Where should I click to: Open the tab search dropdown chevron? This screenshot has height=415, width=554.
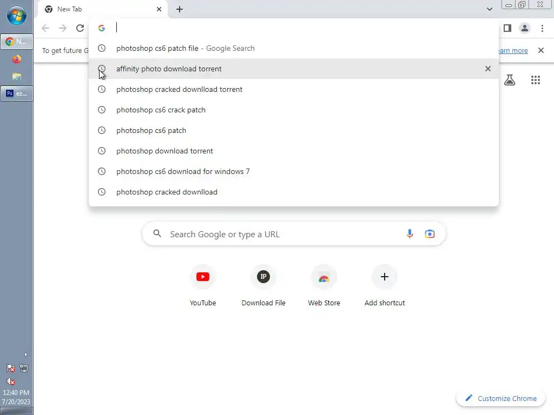point(489,9)
